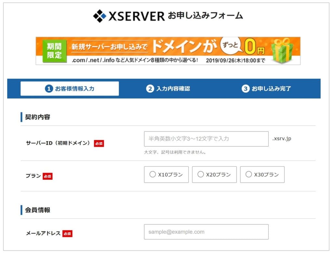The width and height of the screenshot is (333, 253).
Task: Select step 1 お客様情報入力 tab
Action: point(70,89)
